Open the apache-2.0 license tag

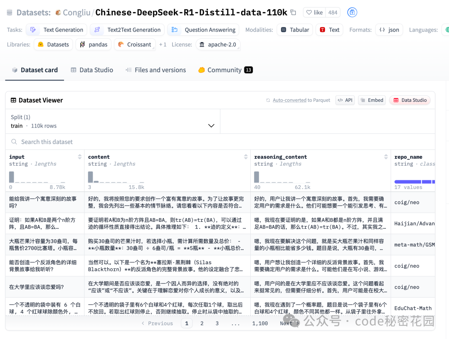click(218, 44)
